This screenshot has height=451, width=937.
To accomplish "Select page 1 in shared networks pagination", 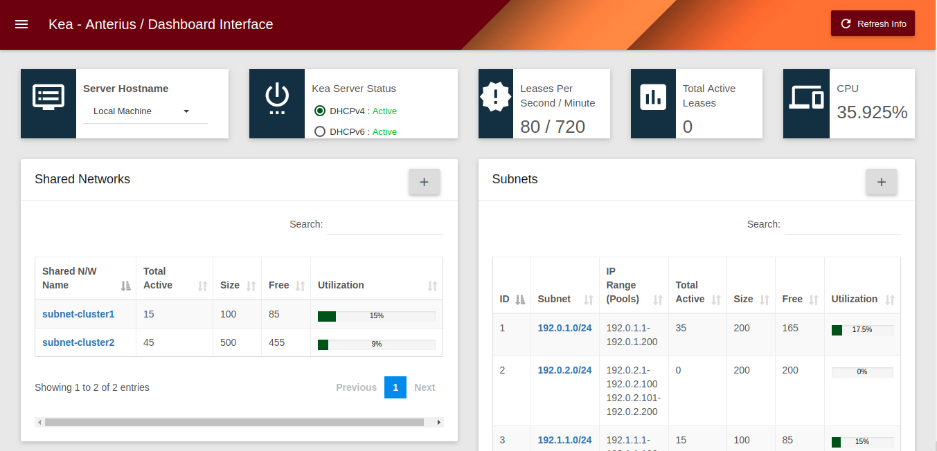I will 395,387.
